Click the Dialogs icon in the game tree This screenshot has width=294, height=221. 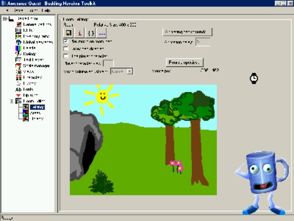[28, 53]
